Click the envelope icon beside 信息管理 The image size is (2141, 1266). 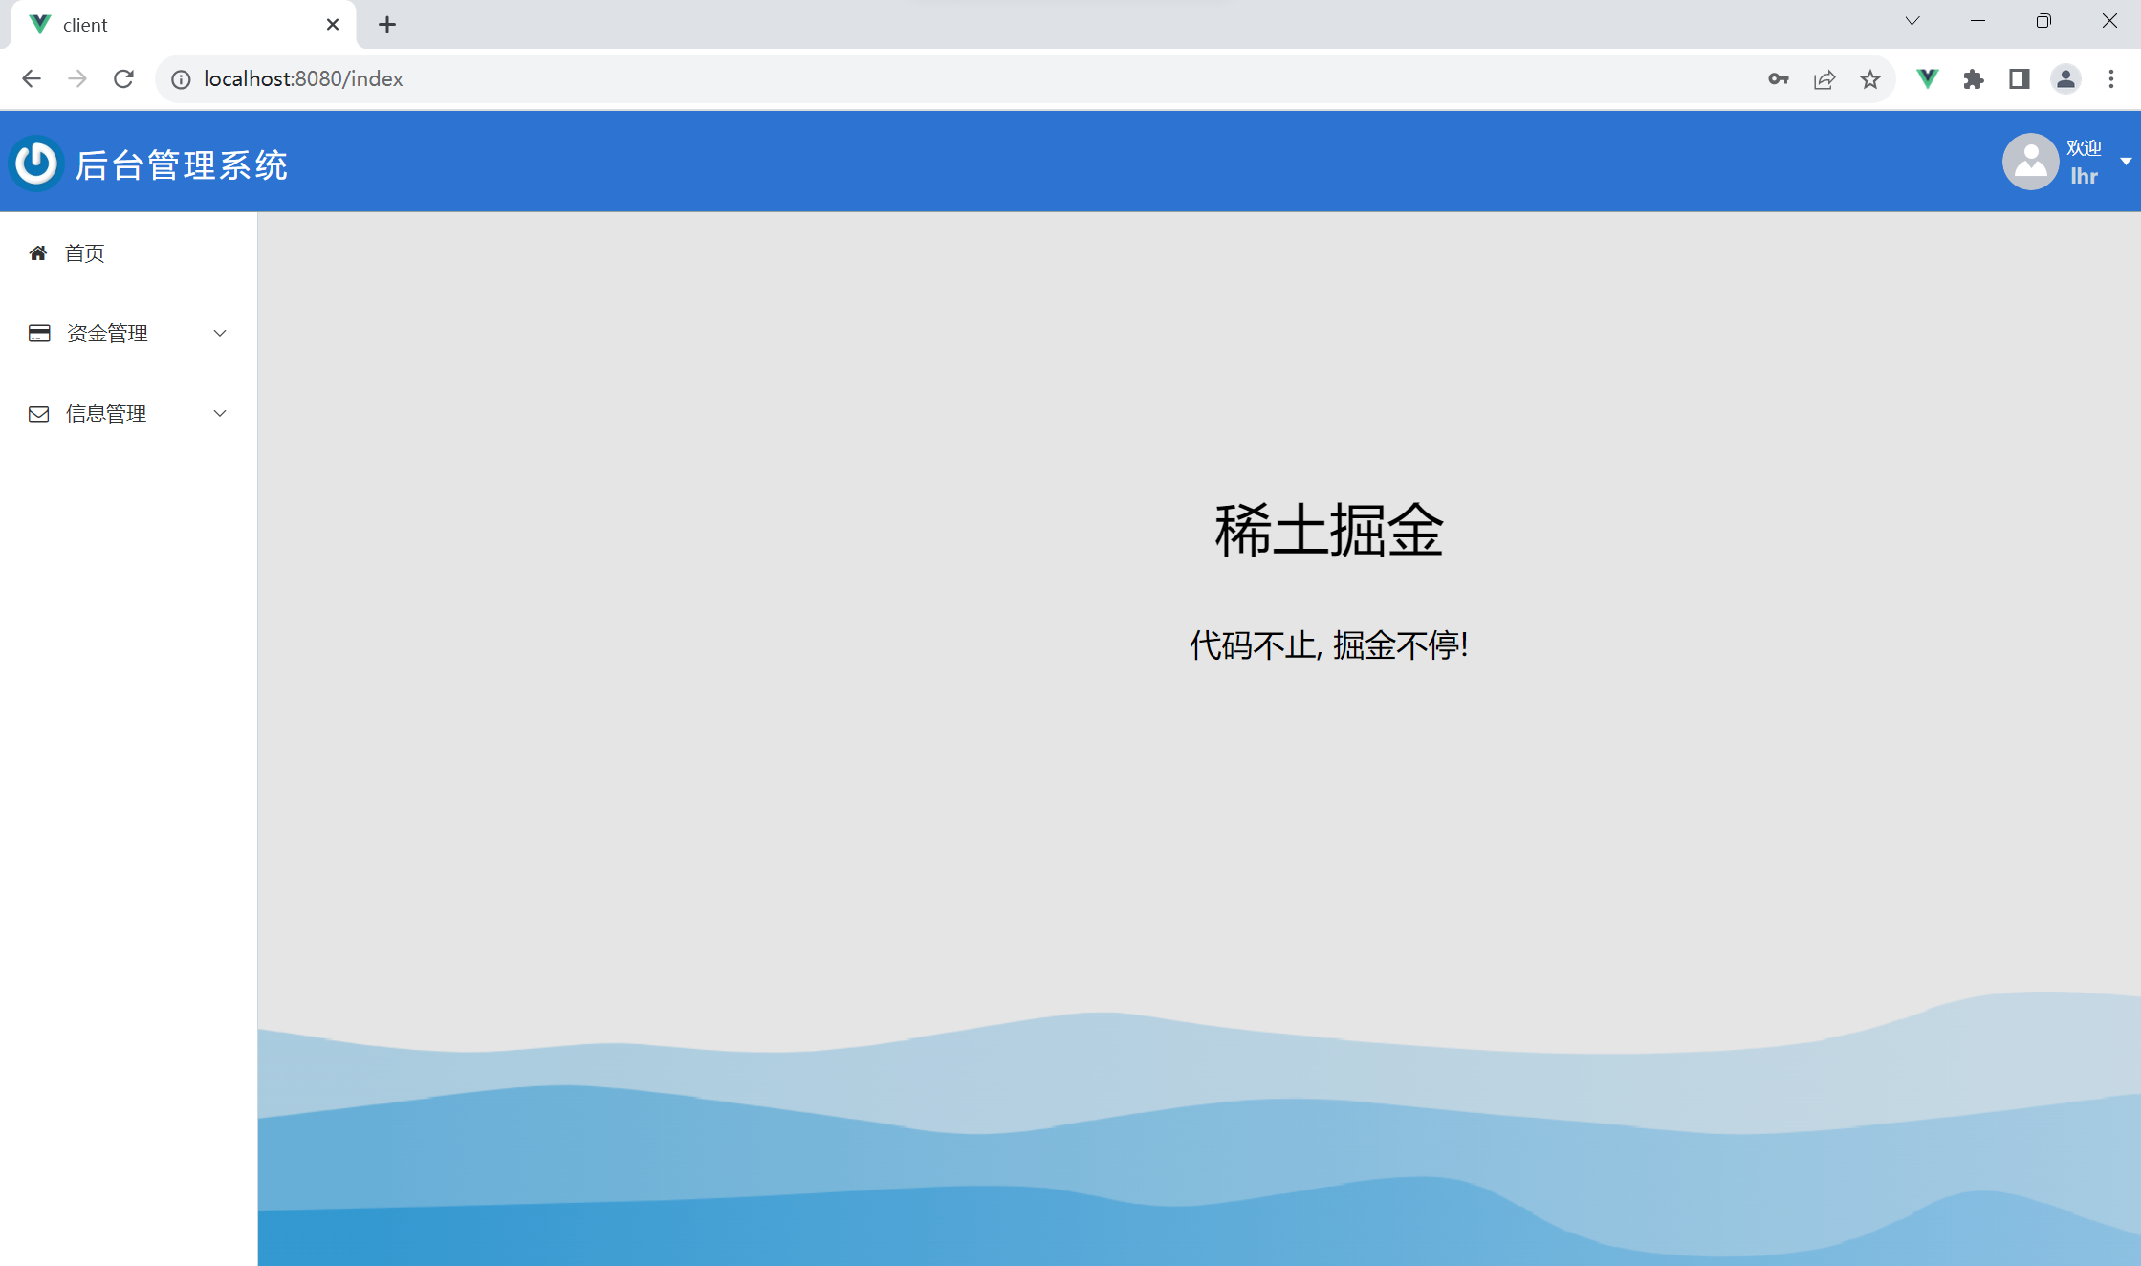pyautogui.click(x=39, y=414)
